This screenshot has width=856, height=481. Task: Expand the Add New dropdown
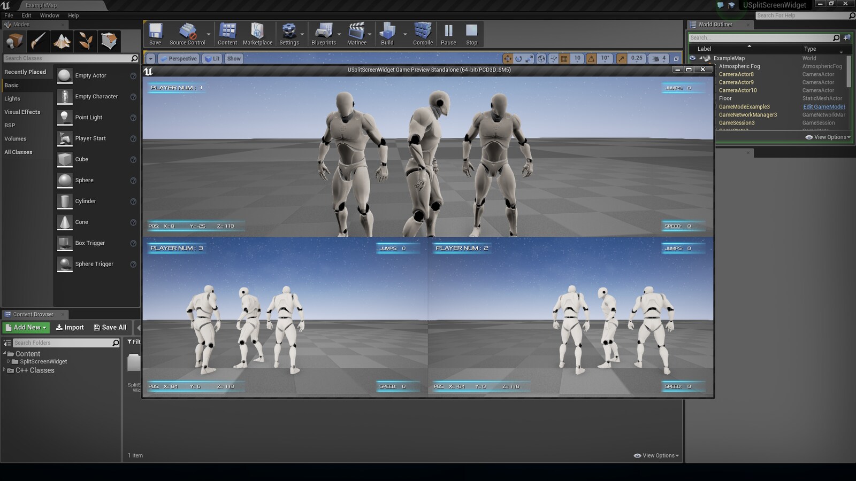[x=26, y=328]
